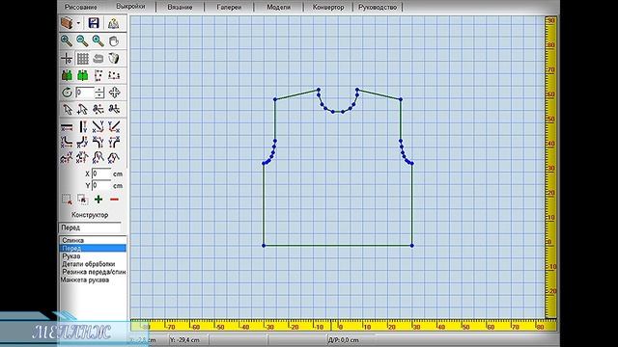Click the X coordinate input field
The image size is (618, 347).
click(x=101, y=173)
